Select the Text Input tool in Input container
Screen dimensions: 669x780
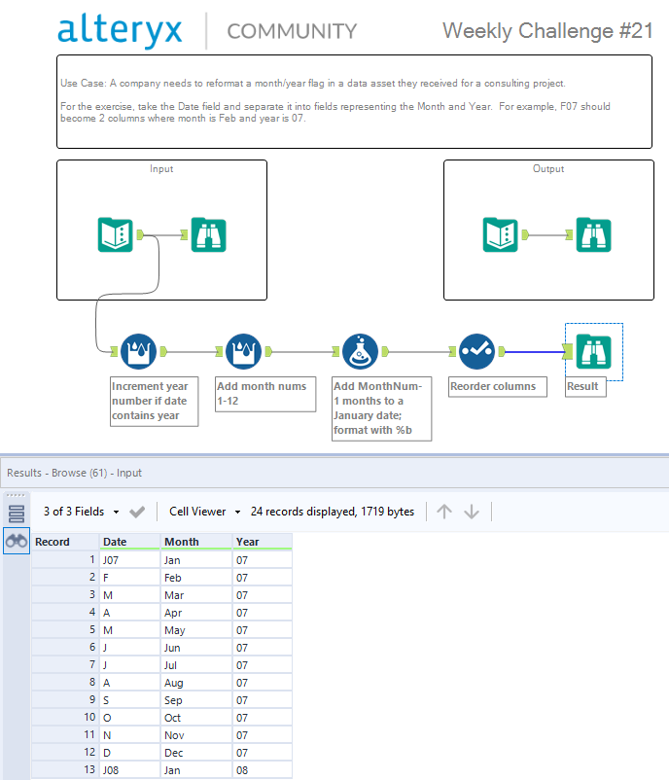pos(116,234)
